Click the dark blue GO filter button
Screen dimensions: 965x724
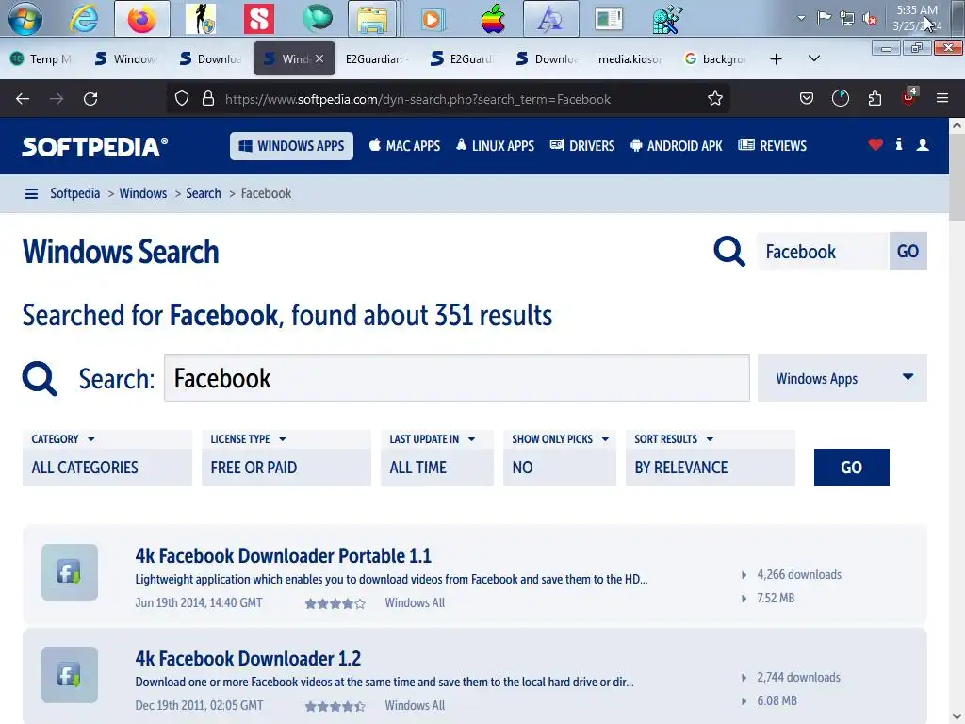click(851, 468)
